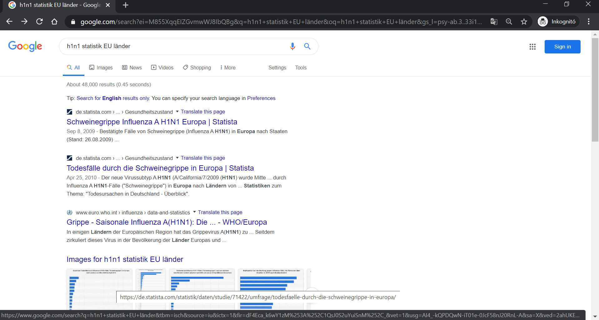
Task: Click the scrollbar down arrow
Action: pos(595,317)
